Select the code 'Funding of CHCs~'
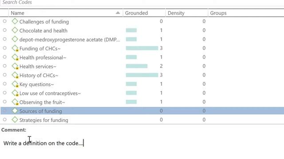Screen dimensions: 284x159 pos(40,49)
